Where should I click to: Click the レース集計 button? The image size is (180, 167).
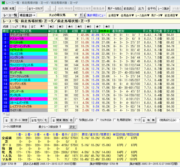pyautogui.click(x=163, y=9)
